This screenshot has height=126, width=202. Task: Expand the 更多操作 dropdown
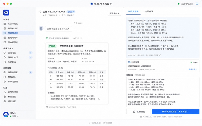(114, 13)
